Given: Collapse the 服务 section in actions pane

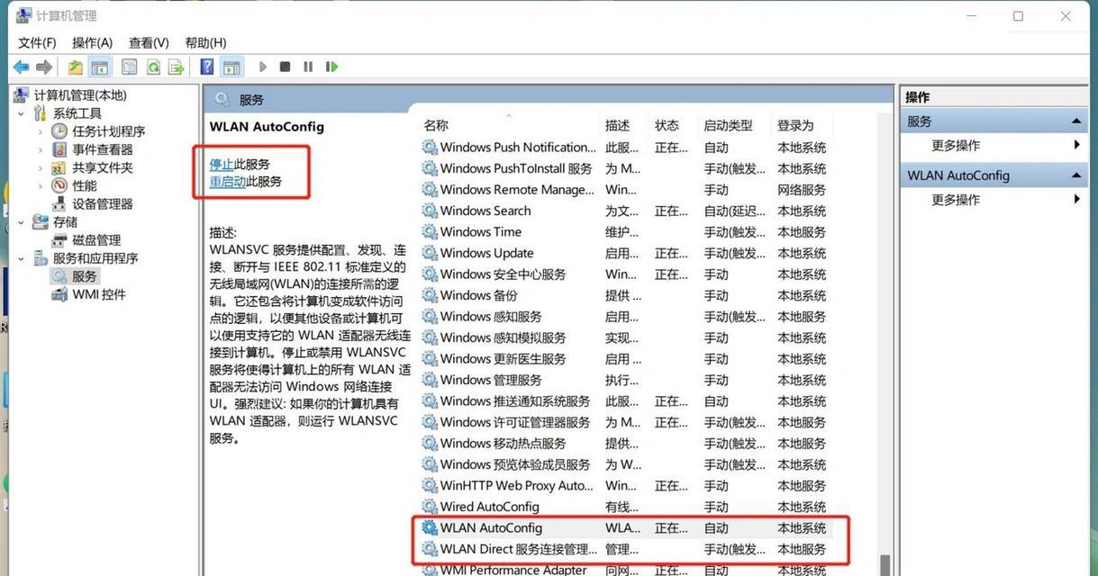Looking at the screenshot, I should [1076, 121].
